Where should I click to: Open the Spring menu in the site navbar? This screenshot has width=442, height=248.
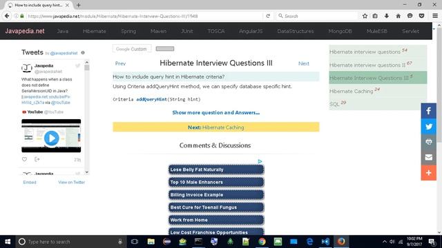point(128,31)
